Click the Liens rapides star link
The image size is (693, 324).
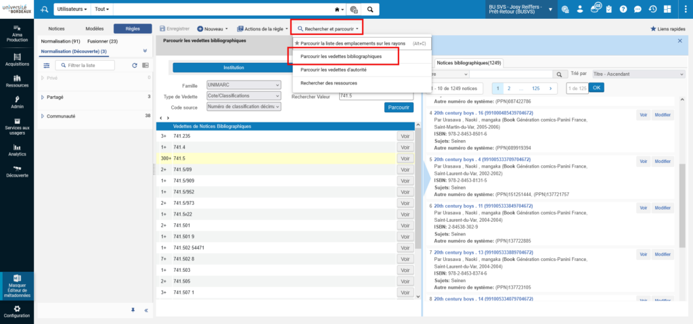(x=667, y=28)
